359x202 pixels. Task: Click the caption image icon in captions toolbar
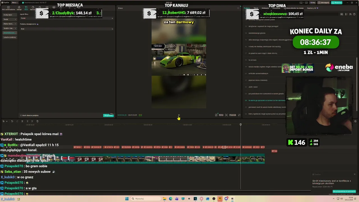pos(342,14)
